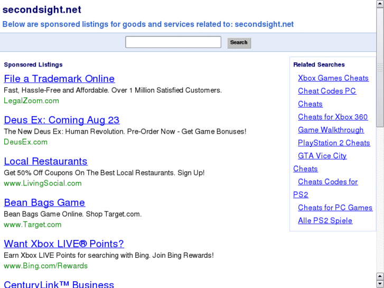
Task: Select PlayStation 2 Cheats related search
Action: (x=334, y=143)
